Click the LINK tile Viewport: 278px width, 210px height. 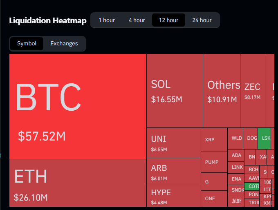[236, 167]
